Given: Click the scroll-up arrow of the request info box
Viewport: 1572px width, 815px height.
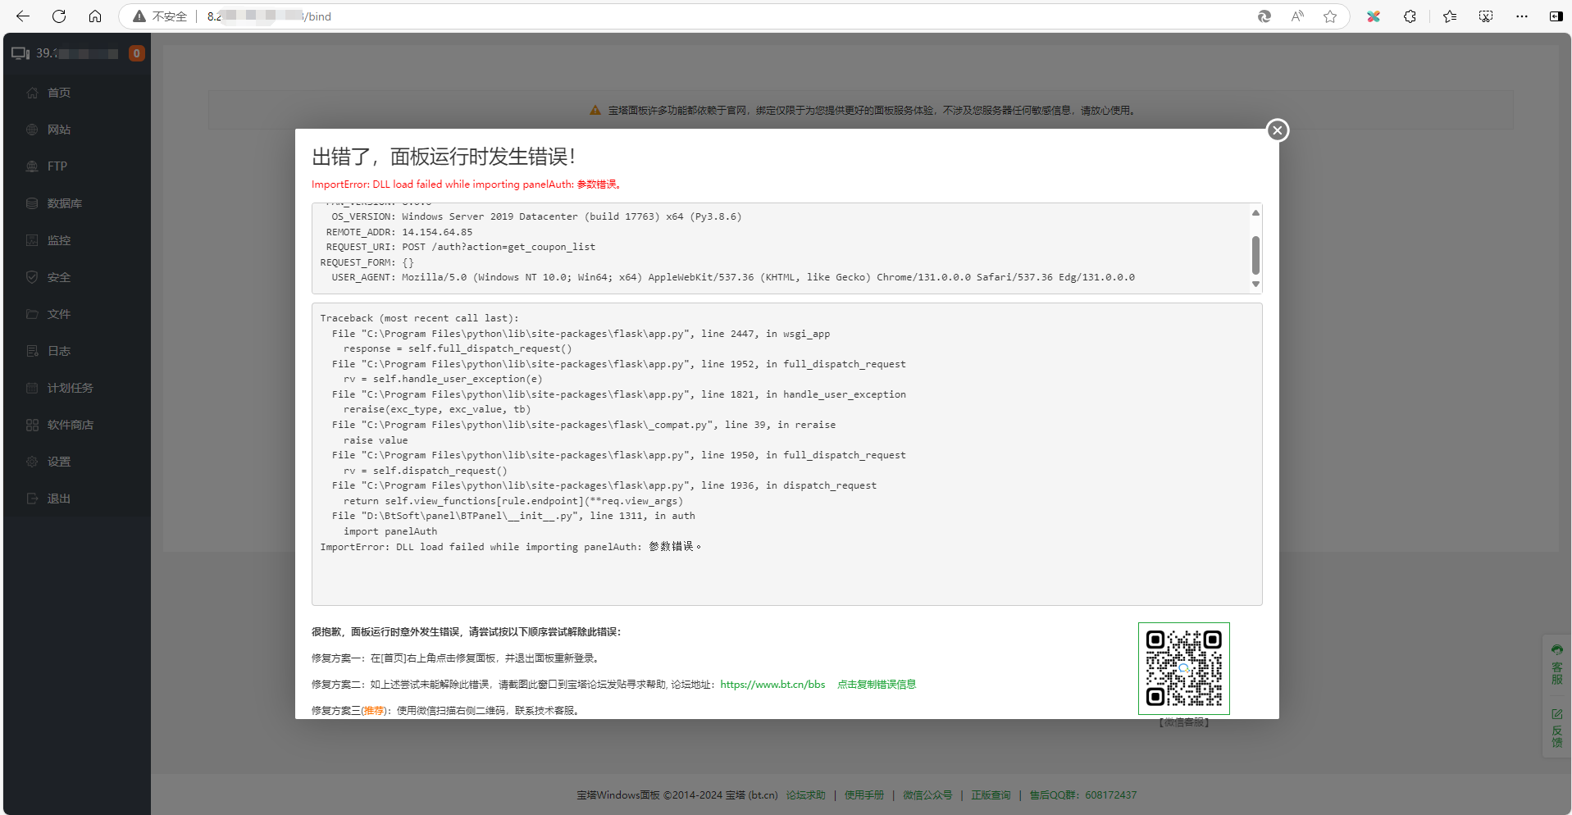Looking at the screenshot, I should pyautogui.click(x=1255, y=213).
